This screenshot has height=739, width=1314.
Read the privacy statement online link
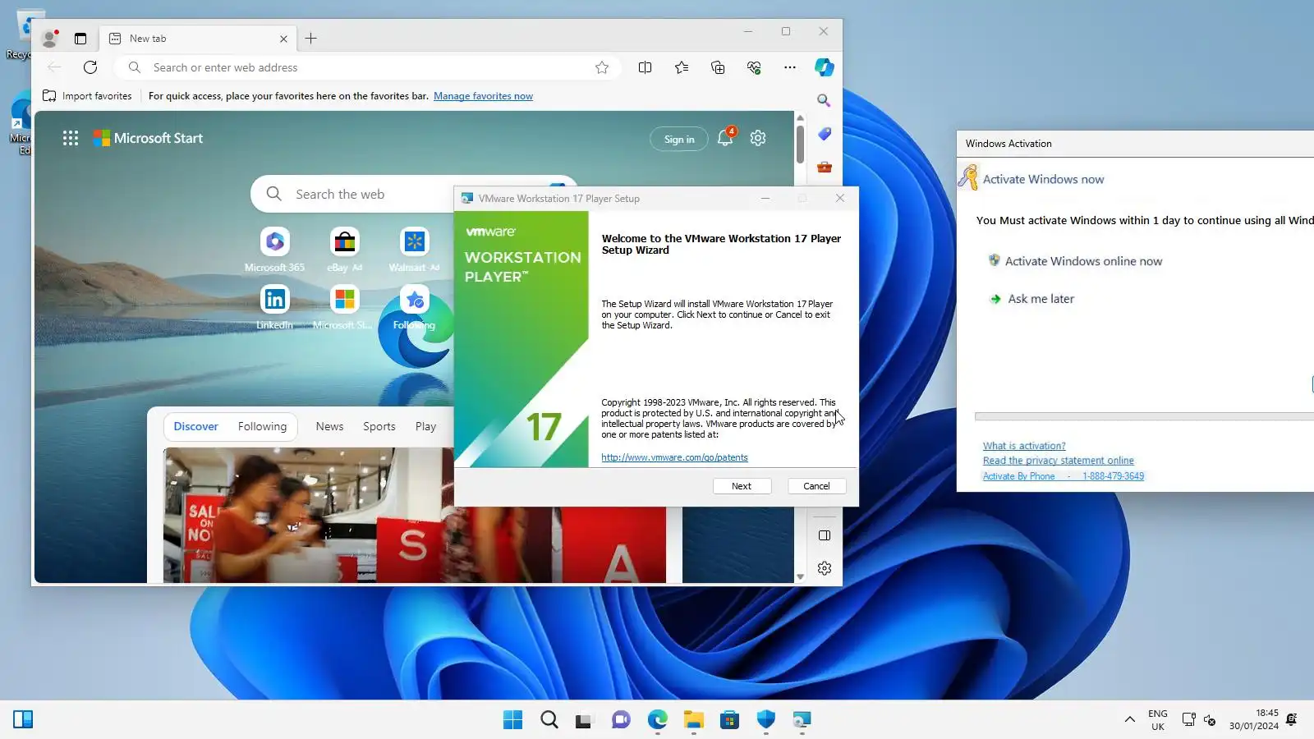(1058, 461)
